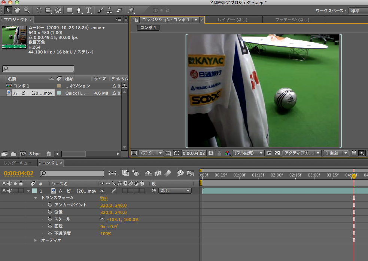Image resolution: width=368 pixels, height=261 pixels.
Task: Open the parent なし dropdown
Action: pyautogui.click(x=175, y=191)
